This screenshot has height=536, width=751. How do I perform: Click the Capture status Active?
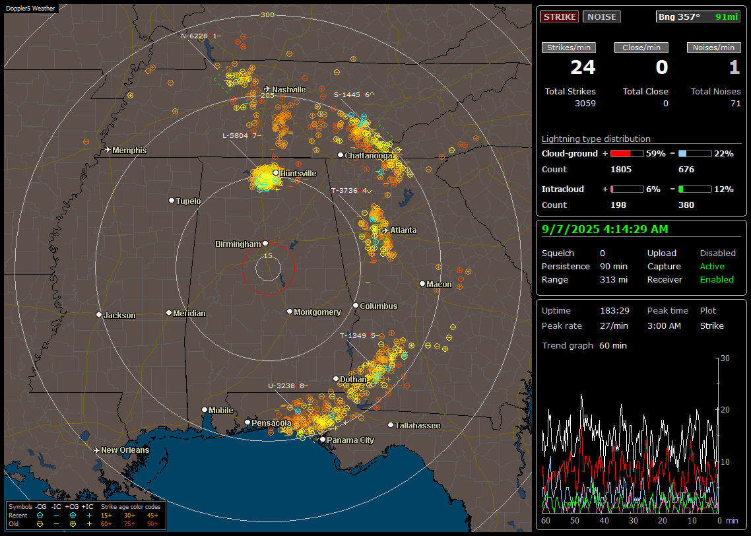click(x=712, y=266)
